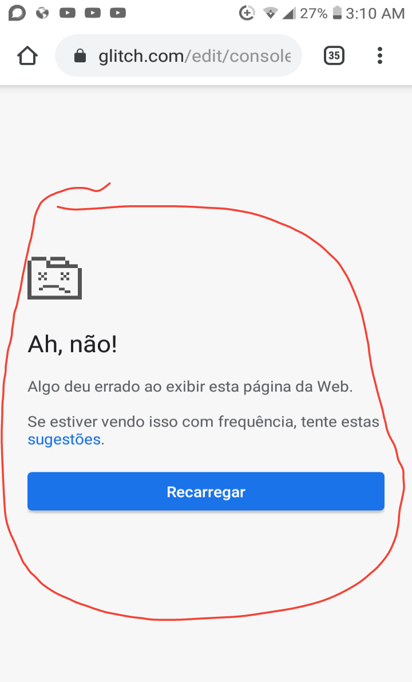Tap the 'Algo deu errado' error message
Screen dimensions: 412x682
[x=190, y=386]
